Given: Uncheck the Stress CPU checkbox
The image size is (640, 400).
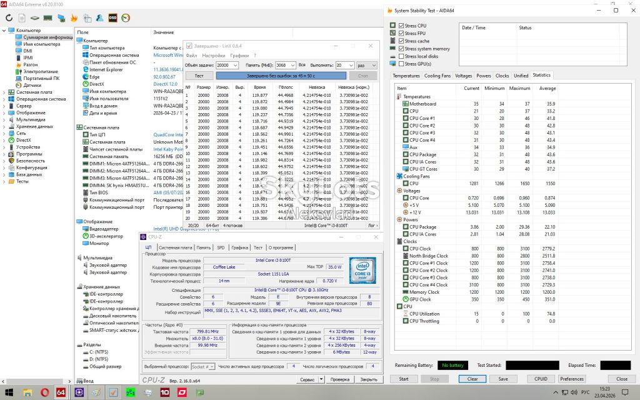Looking at the screenshot, I should [401, 26].
